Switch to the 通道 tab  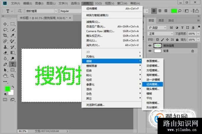pyautogui.click(x=161, y=20)
